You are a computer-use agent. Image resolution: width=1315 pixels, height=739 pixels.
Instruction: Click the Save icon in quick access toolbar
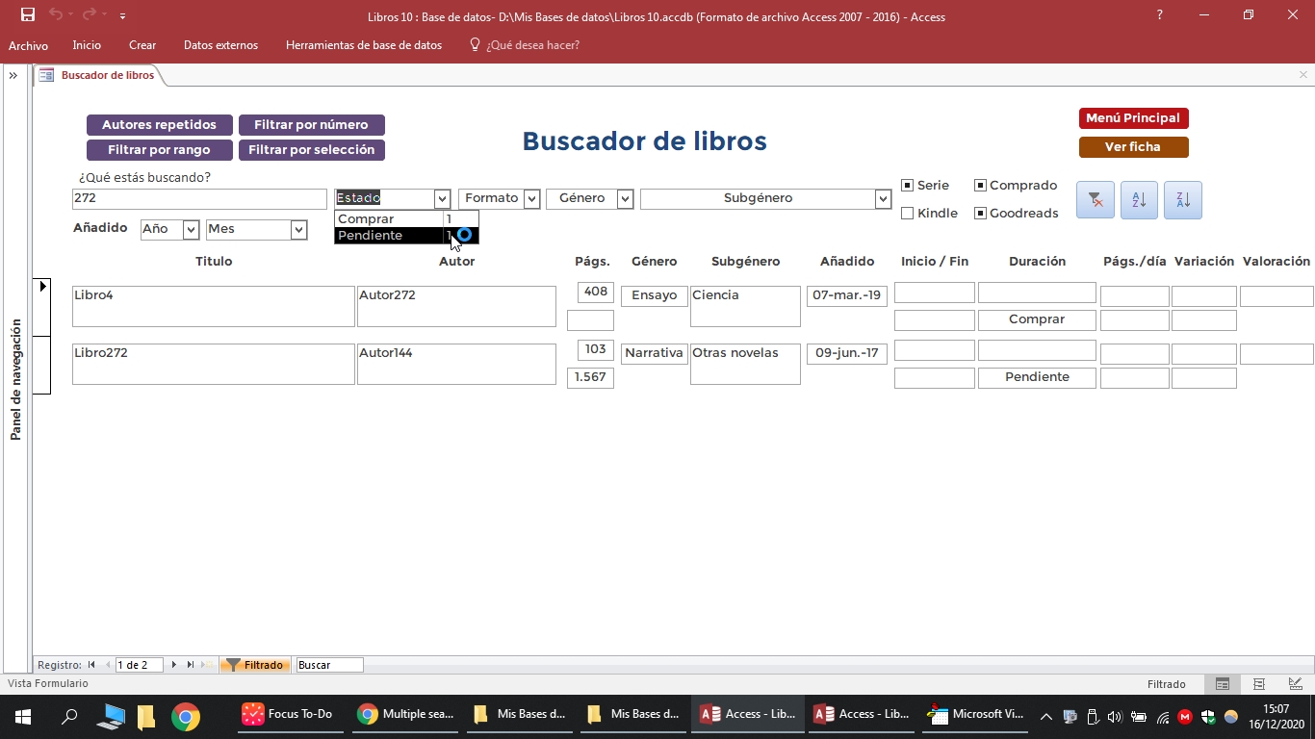pos(28,15)
